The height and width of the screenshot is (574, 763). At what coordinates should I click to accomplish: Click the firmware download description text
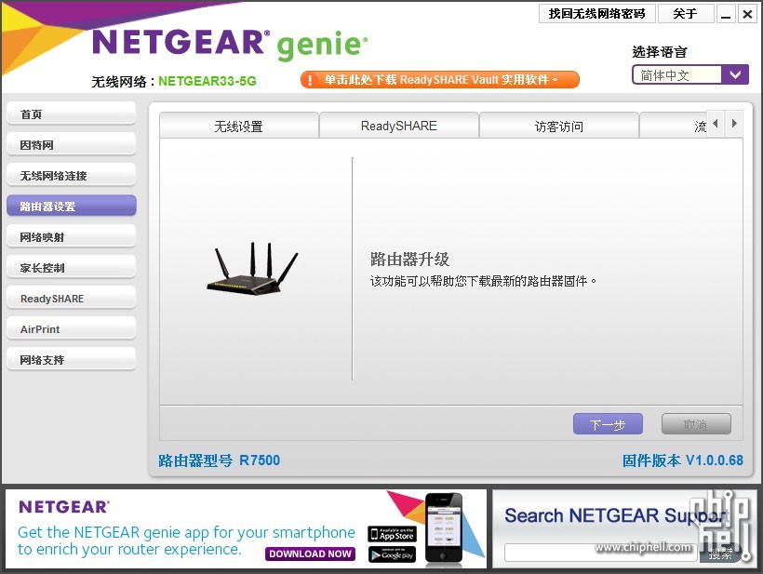click(x=483, y=281)
